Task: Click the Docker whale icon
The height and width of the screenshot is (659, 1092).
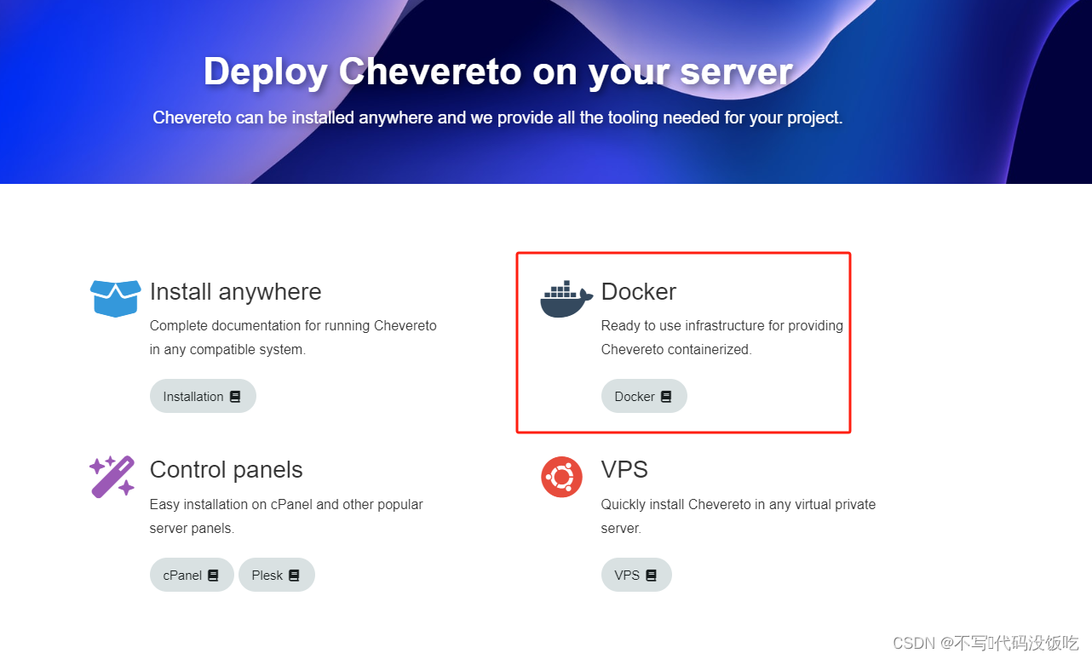Action: (566, 299)
